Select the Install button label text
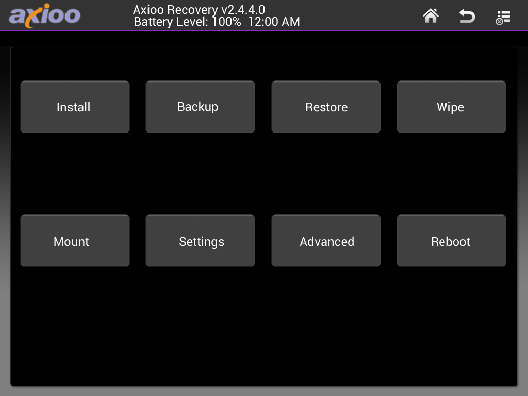The image size is (528, 396). click(x=73, y=107)
